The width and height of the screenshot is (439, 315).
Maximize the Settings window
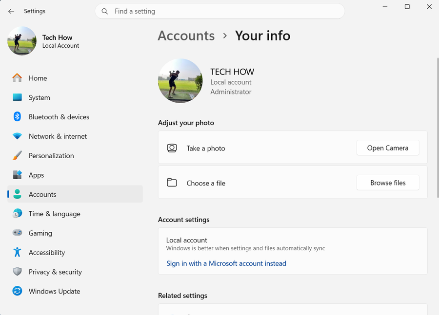click(x=407, y=7)
